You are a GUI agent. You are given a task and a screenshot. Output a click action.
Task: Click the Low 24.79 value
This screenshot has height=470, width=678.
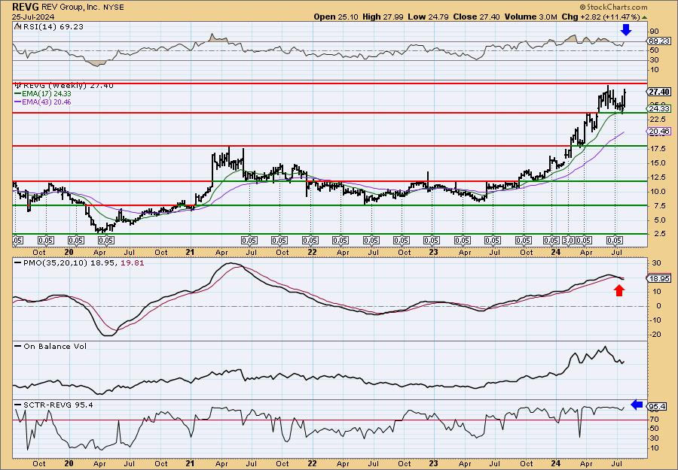click(x=427, y=17)
